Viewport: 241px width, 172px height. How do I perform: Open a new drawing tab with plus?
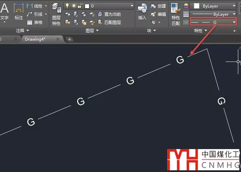click(70, 39)
